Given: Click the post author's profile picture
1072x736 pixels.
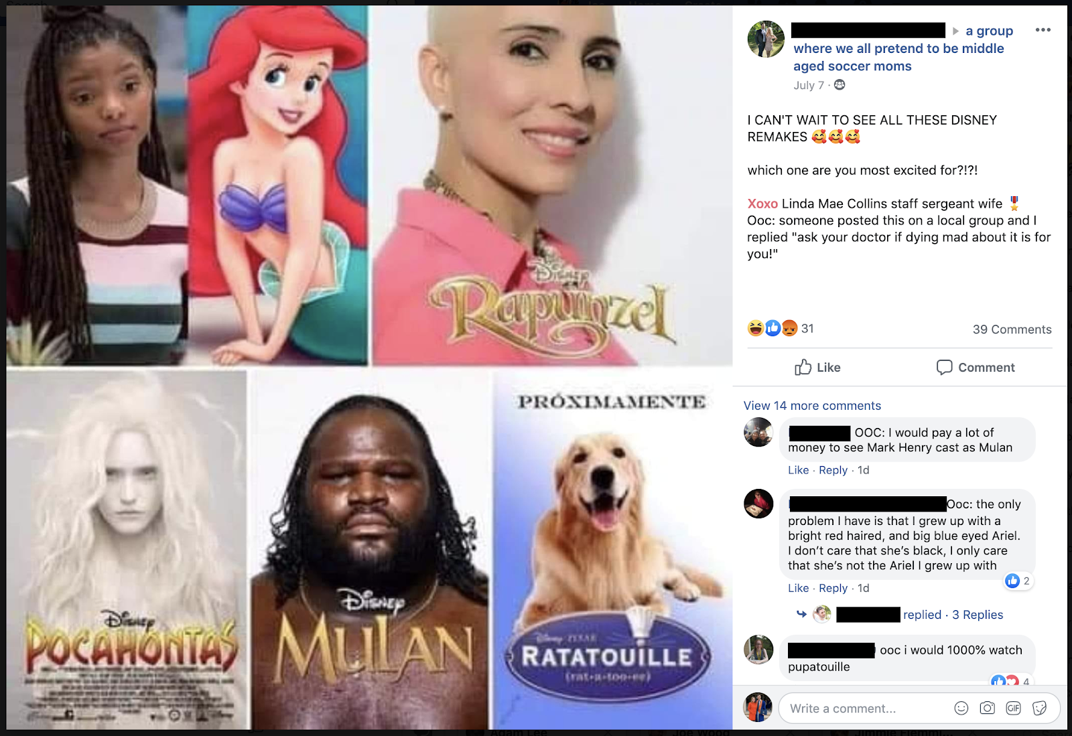Looking at the screenshot, I should [766, 39].
